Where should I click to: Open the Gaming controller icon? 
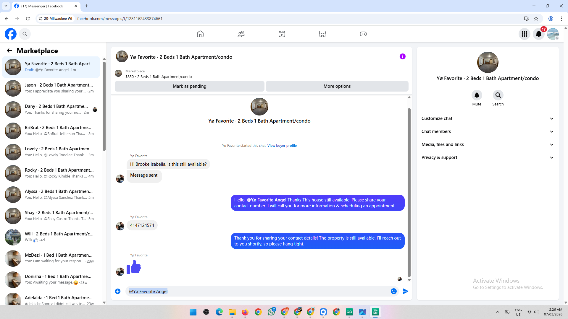pyautogui.click(x=363, y=34)
